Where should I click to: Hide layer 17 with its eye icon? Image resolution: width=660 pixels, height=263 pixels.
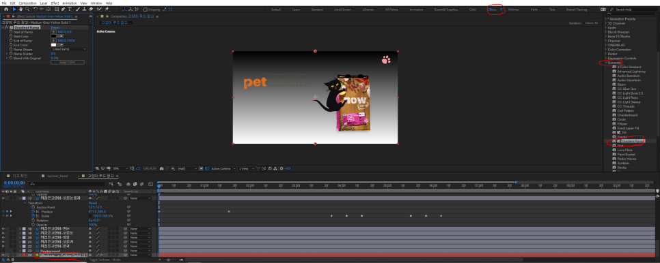tap(3, 198)
